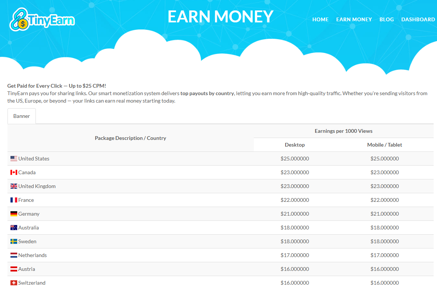Click Germany Mobile / Tablet value $21.000000
Viewport: 437px width, 288px height.
(385, 214)
